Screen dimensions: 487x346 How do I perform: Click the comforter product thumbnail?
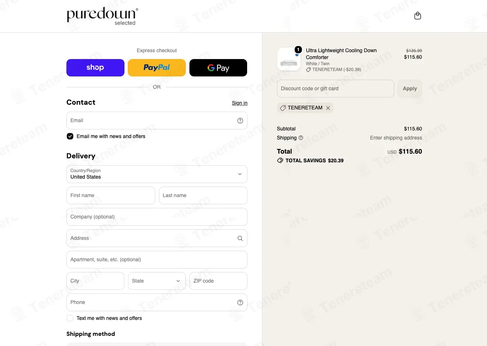click(x=289, y=59)
